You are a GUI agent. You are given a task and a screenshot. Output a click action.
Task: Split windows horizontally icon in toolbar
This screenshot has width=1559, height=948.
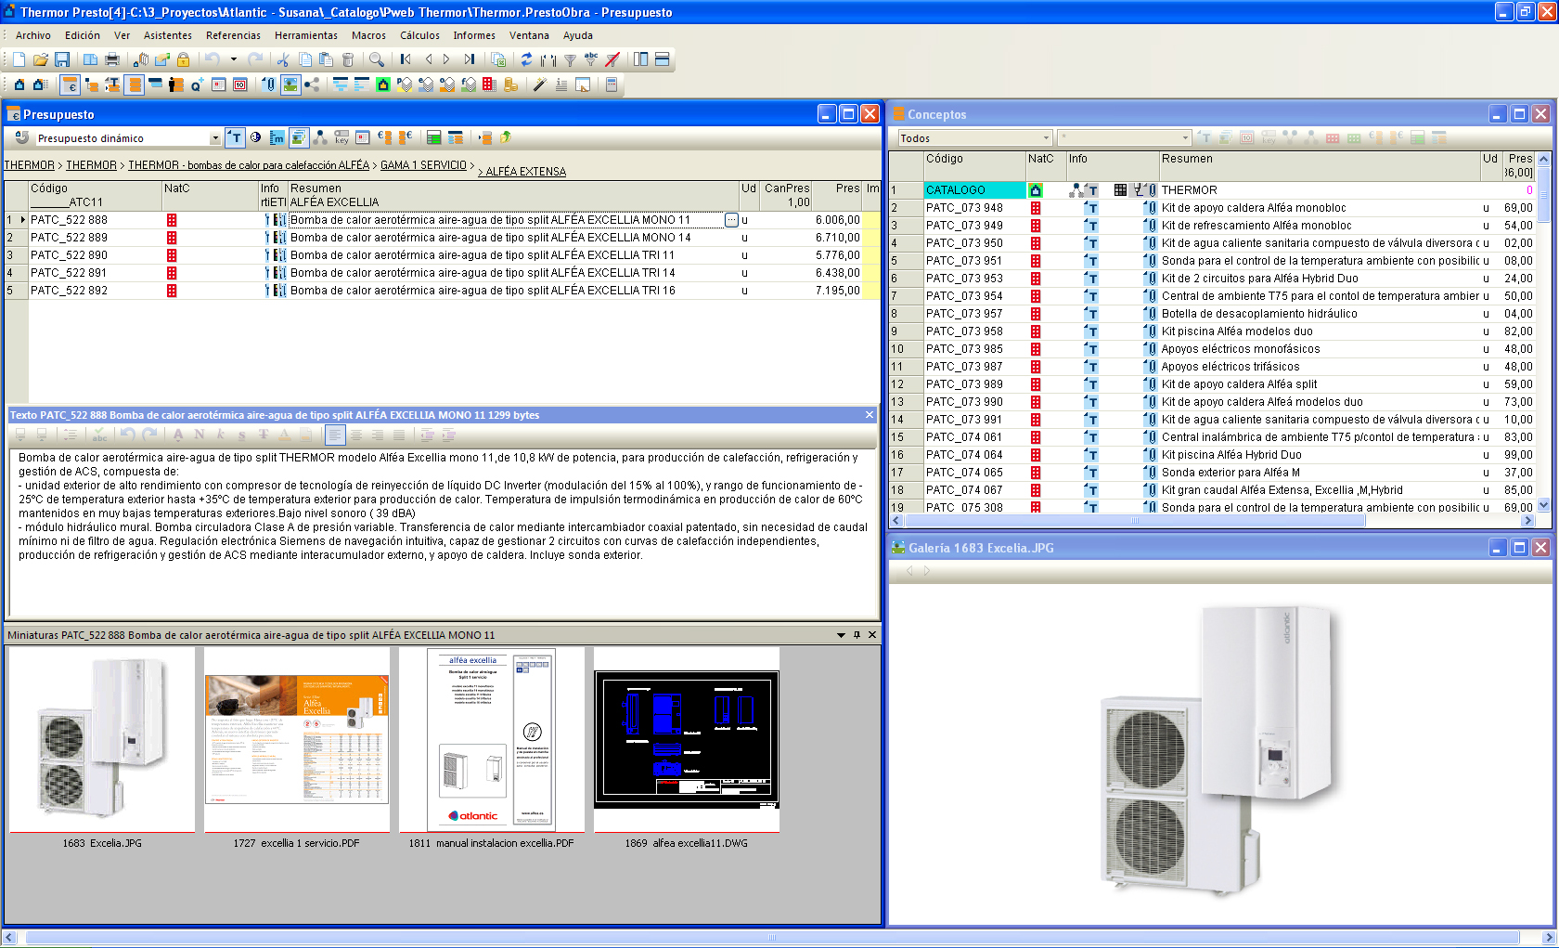[662, 59]
